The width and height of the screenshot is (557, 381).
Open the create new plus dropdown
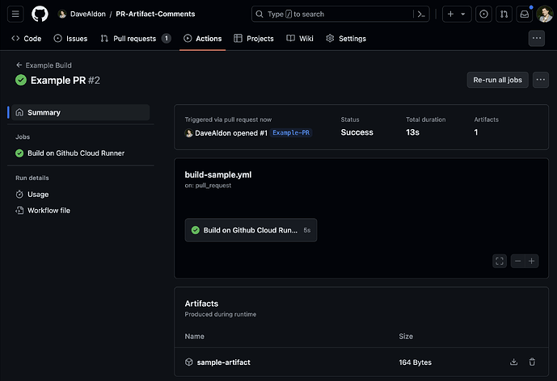coord(456,14)
